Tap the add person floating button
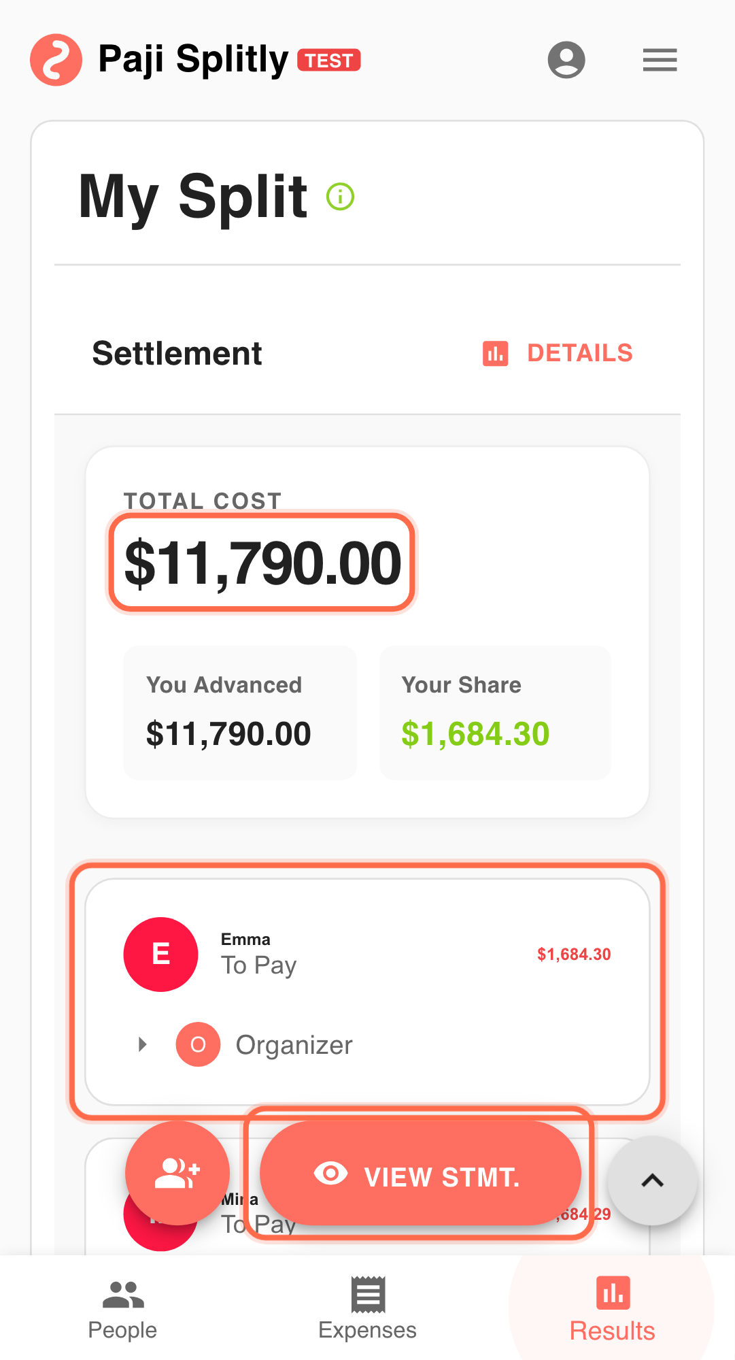This screenshot has width=735, height=1360. pyautogui.click(x=177, y=1173)
